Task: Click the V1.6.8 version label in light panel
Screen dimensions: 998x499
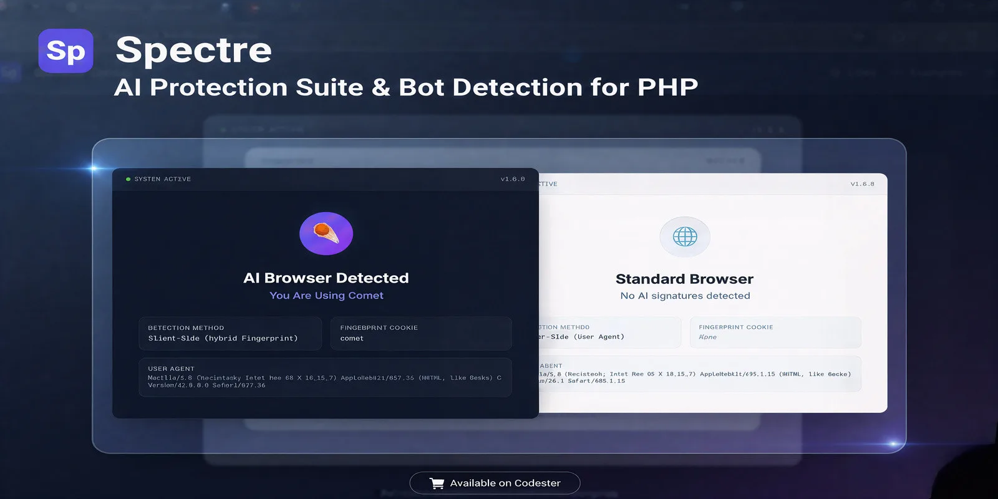Action: click(863, 184)
